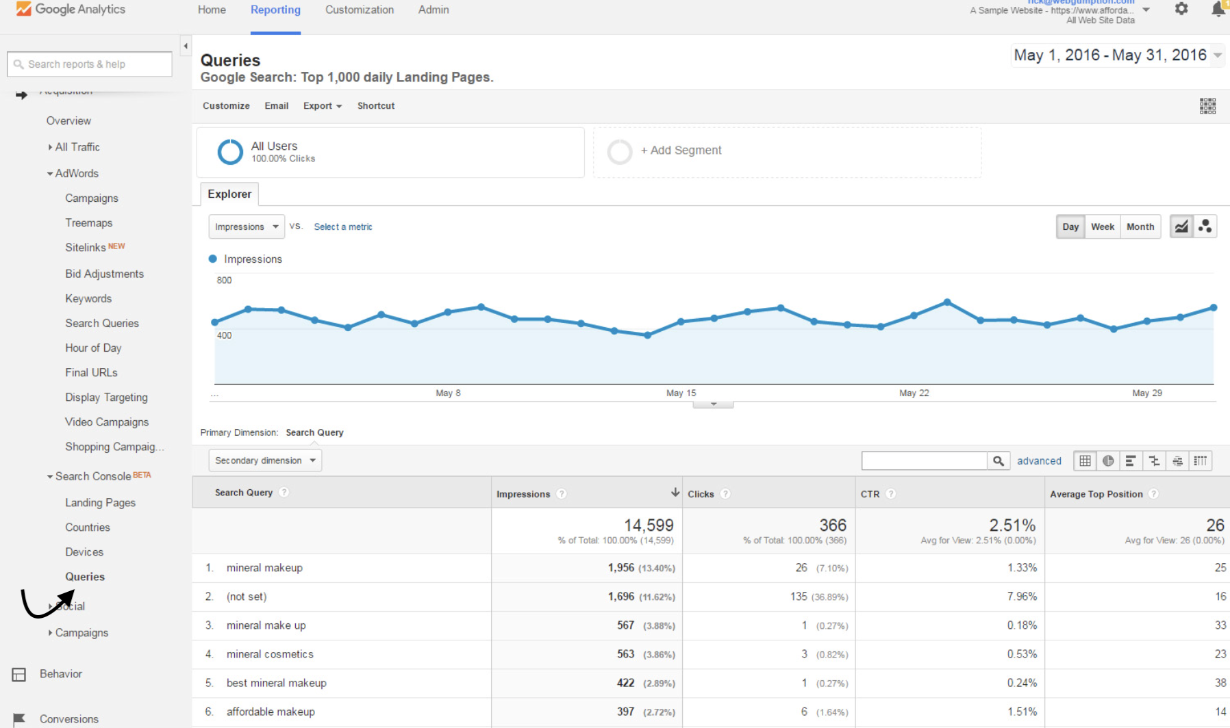Click help icon beside Search Query header

[284, 492]
